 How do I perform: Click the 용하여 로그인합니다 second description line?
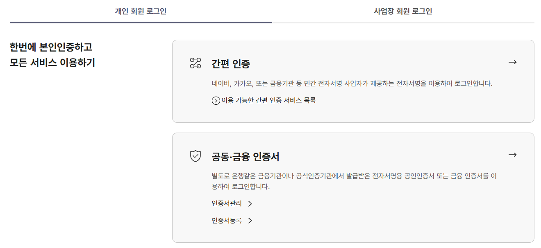click(241, 187)
